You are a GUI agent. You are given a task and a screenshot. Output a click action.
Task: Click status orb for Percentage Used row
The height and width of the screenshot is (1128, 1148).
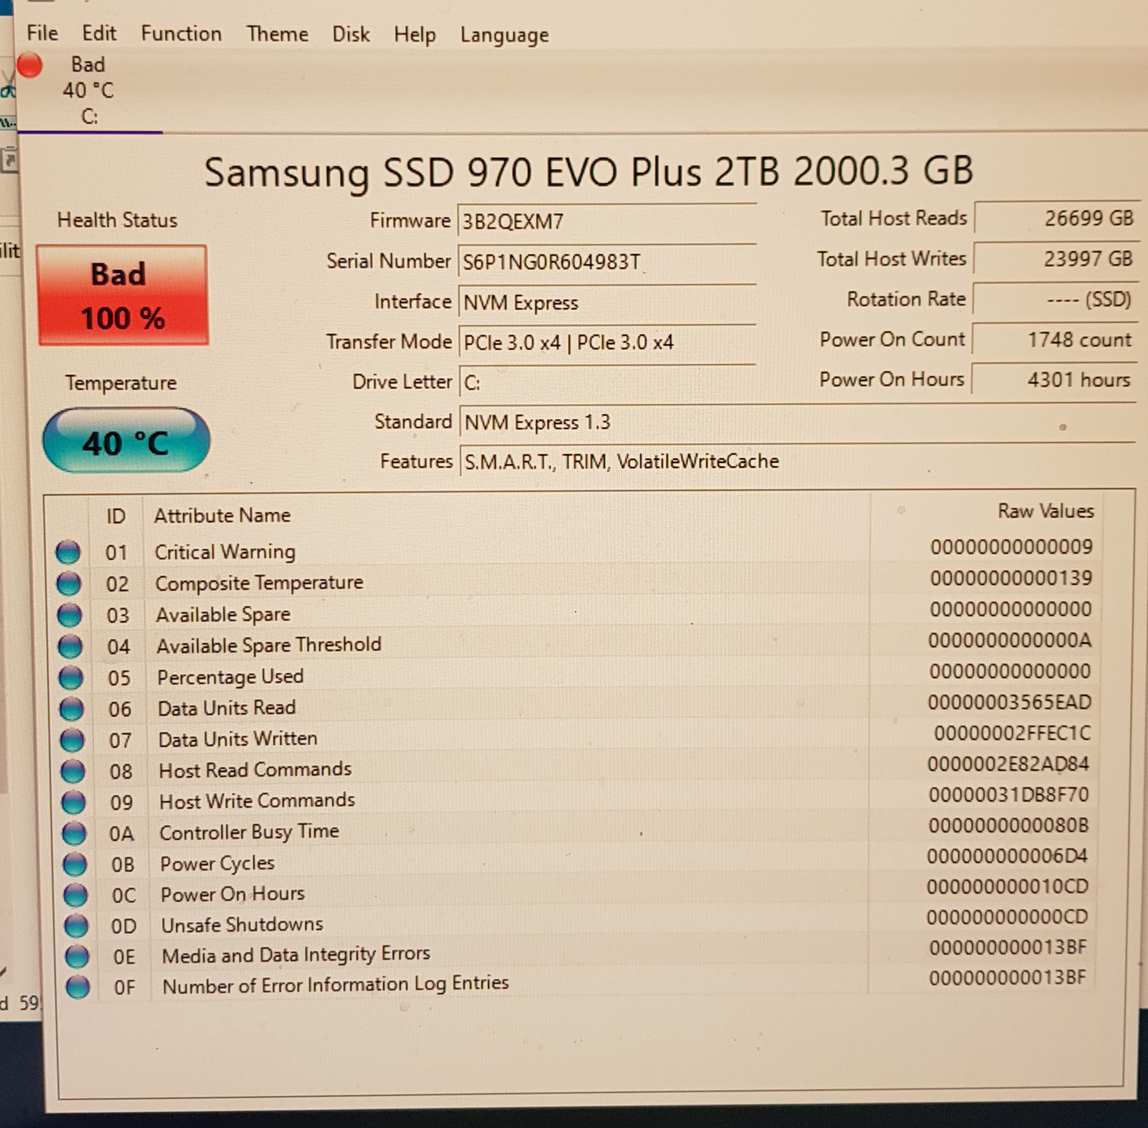pyautogui.click(x=71, y=678)
